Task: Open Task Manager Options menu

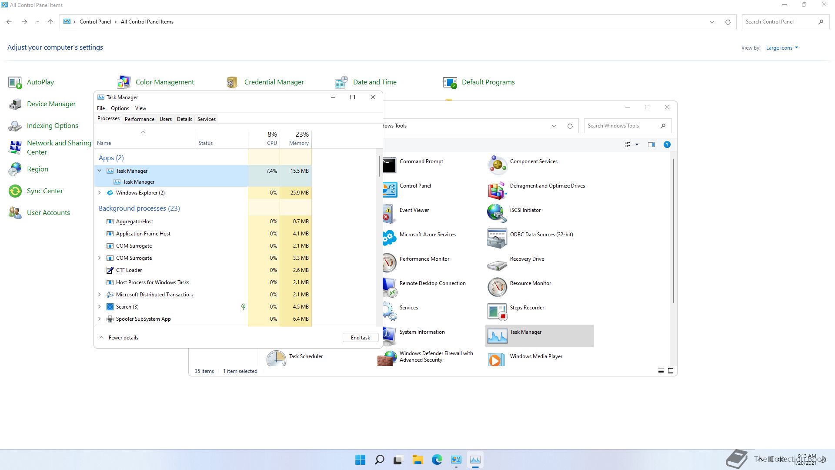Action: click(x=120, y=108)
